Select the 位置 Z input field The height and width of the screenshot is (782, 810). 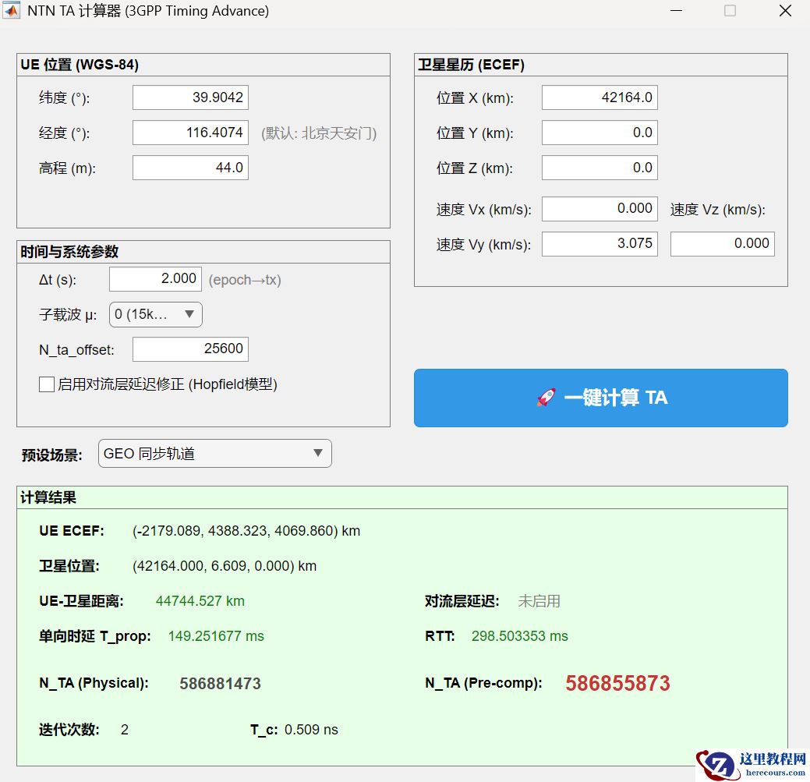pyautogui.click(x=600, y=167)
